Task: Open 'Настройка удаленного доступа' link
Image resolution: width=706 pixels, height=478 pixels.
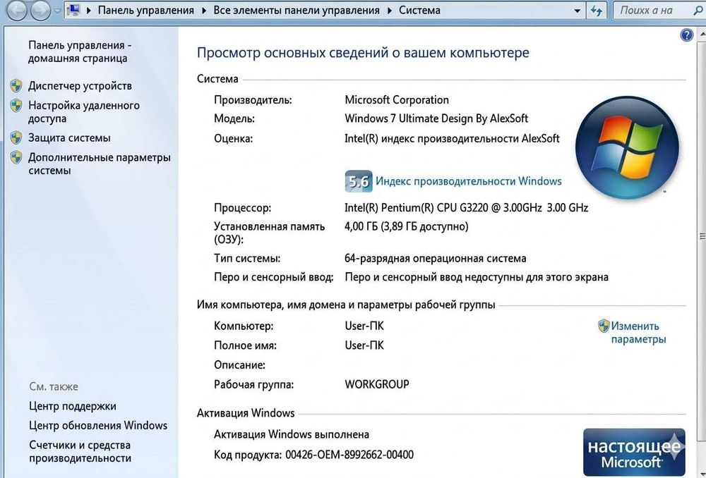Action: pos(84,111)
